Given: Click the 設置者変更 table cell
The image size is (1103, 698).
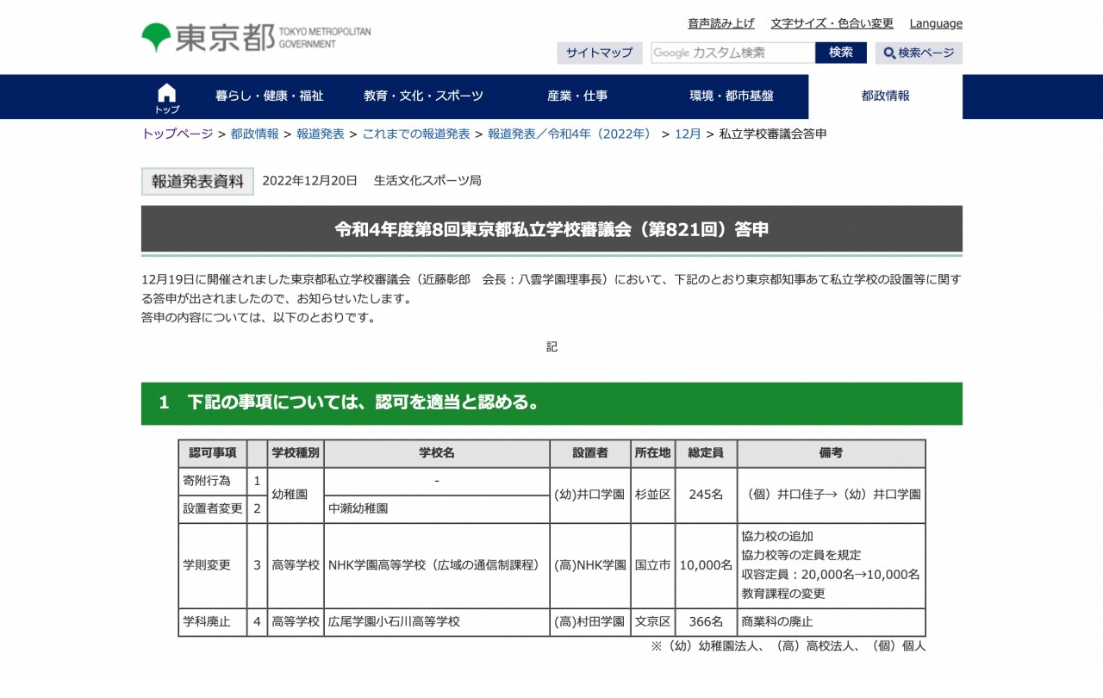Looking at the screenshot, I should 212,509.
